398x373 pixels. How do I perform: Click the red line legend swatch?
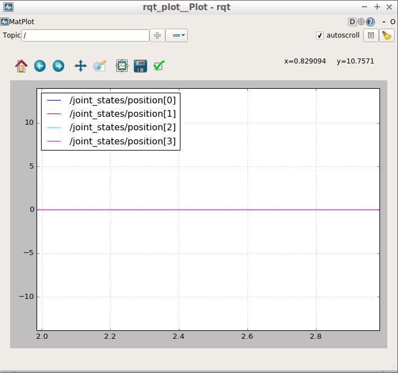(54, 114)
